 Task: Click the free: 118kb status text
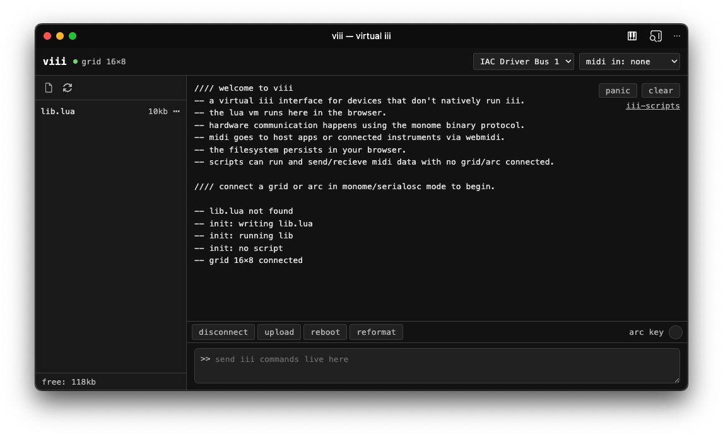[69, 382]
